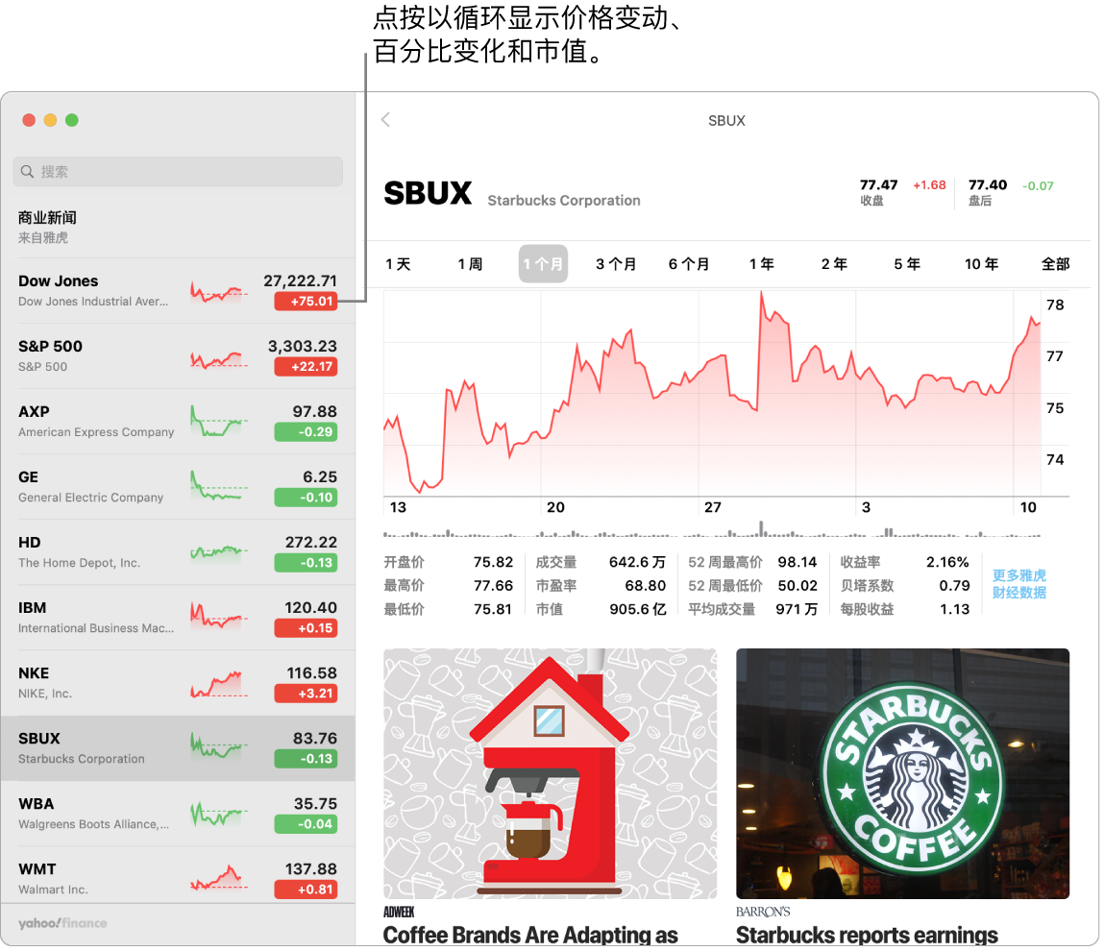Toggle WBA -0.04 change badge
1104x951 pixels.
click(306, 824)
